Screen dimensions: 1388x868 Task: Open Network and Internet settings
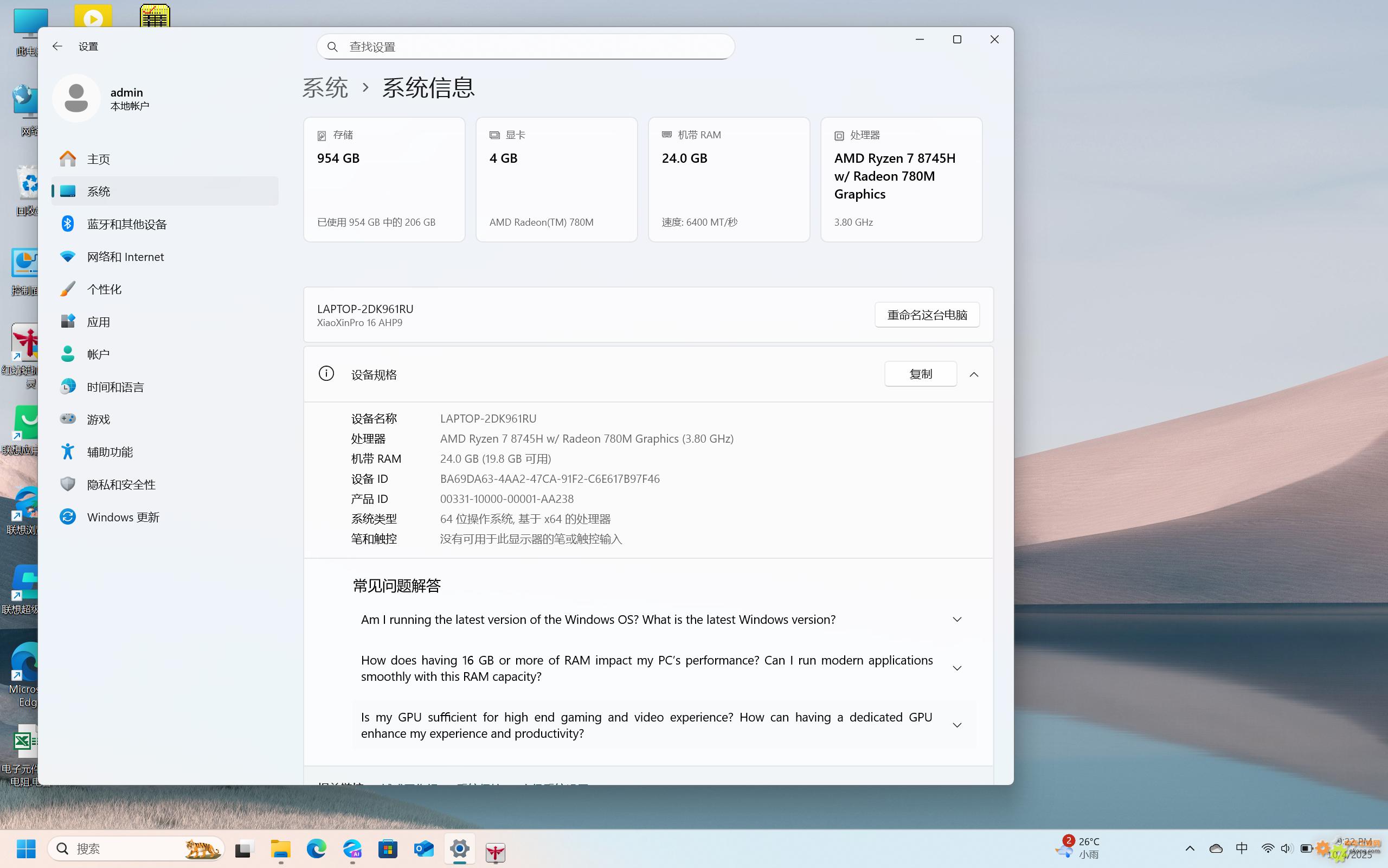(125, 257)
